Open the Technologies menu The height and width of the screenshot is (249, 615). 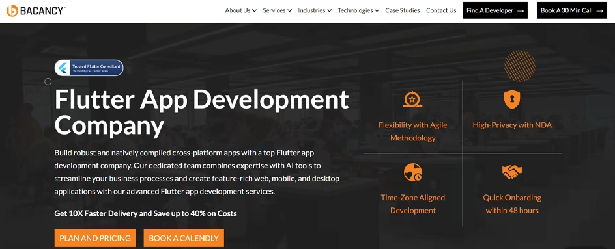coord(358,10)
